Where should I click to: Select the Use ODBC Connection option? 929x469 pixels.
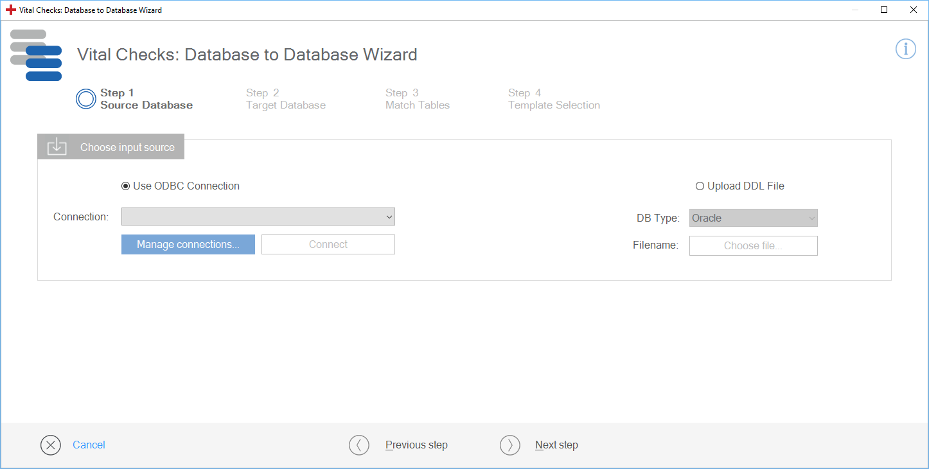[126, 186]
